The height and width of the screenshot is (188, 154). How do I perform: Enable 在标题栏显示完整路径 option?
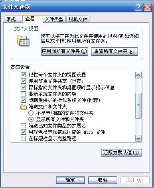point(23,139)
